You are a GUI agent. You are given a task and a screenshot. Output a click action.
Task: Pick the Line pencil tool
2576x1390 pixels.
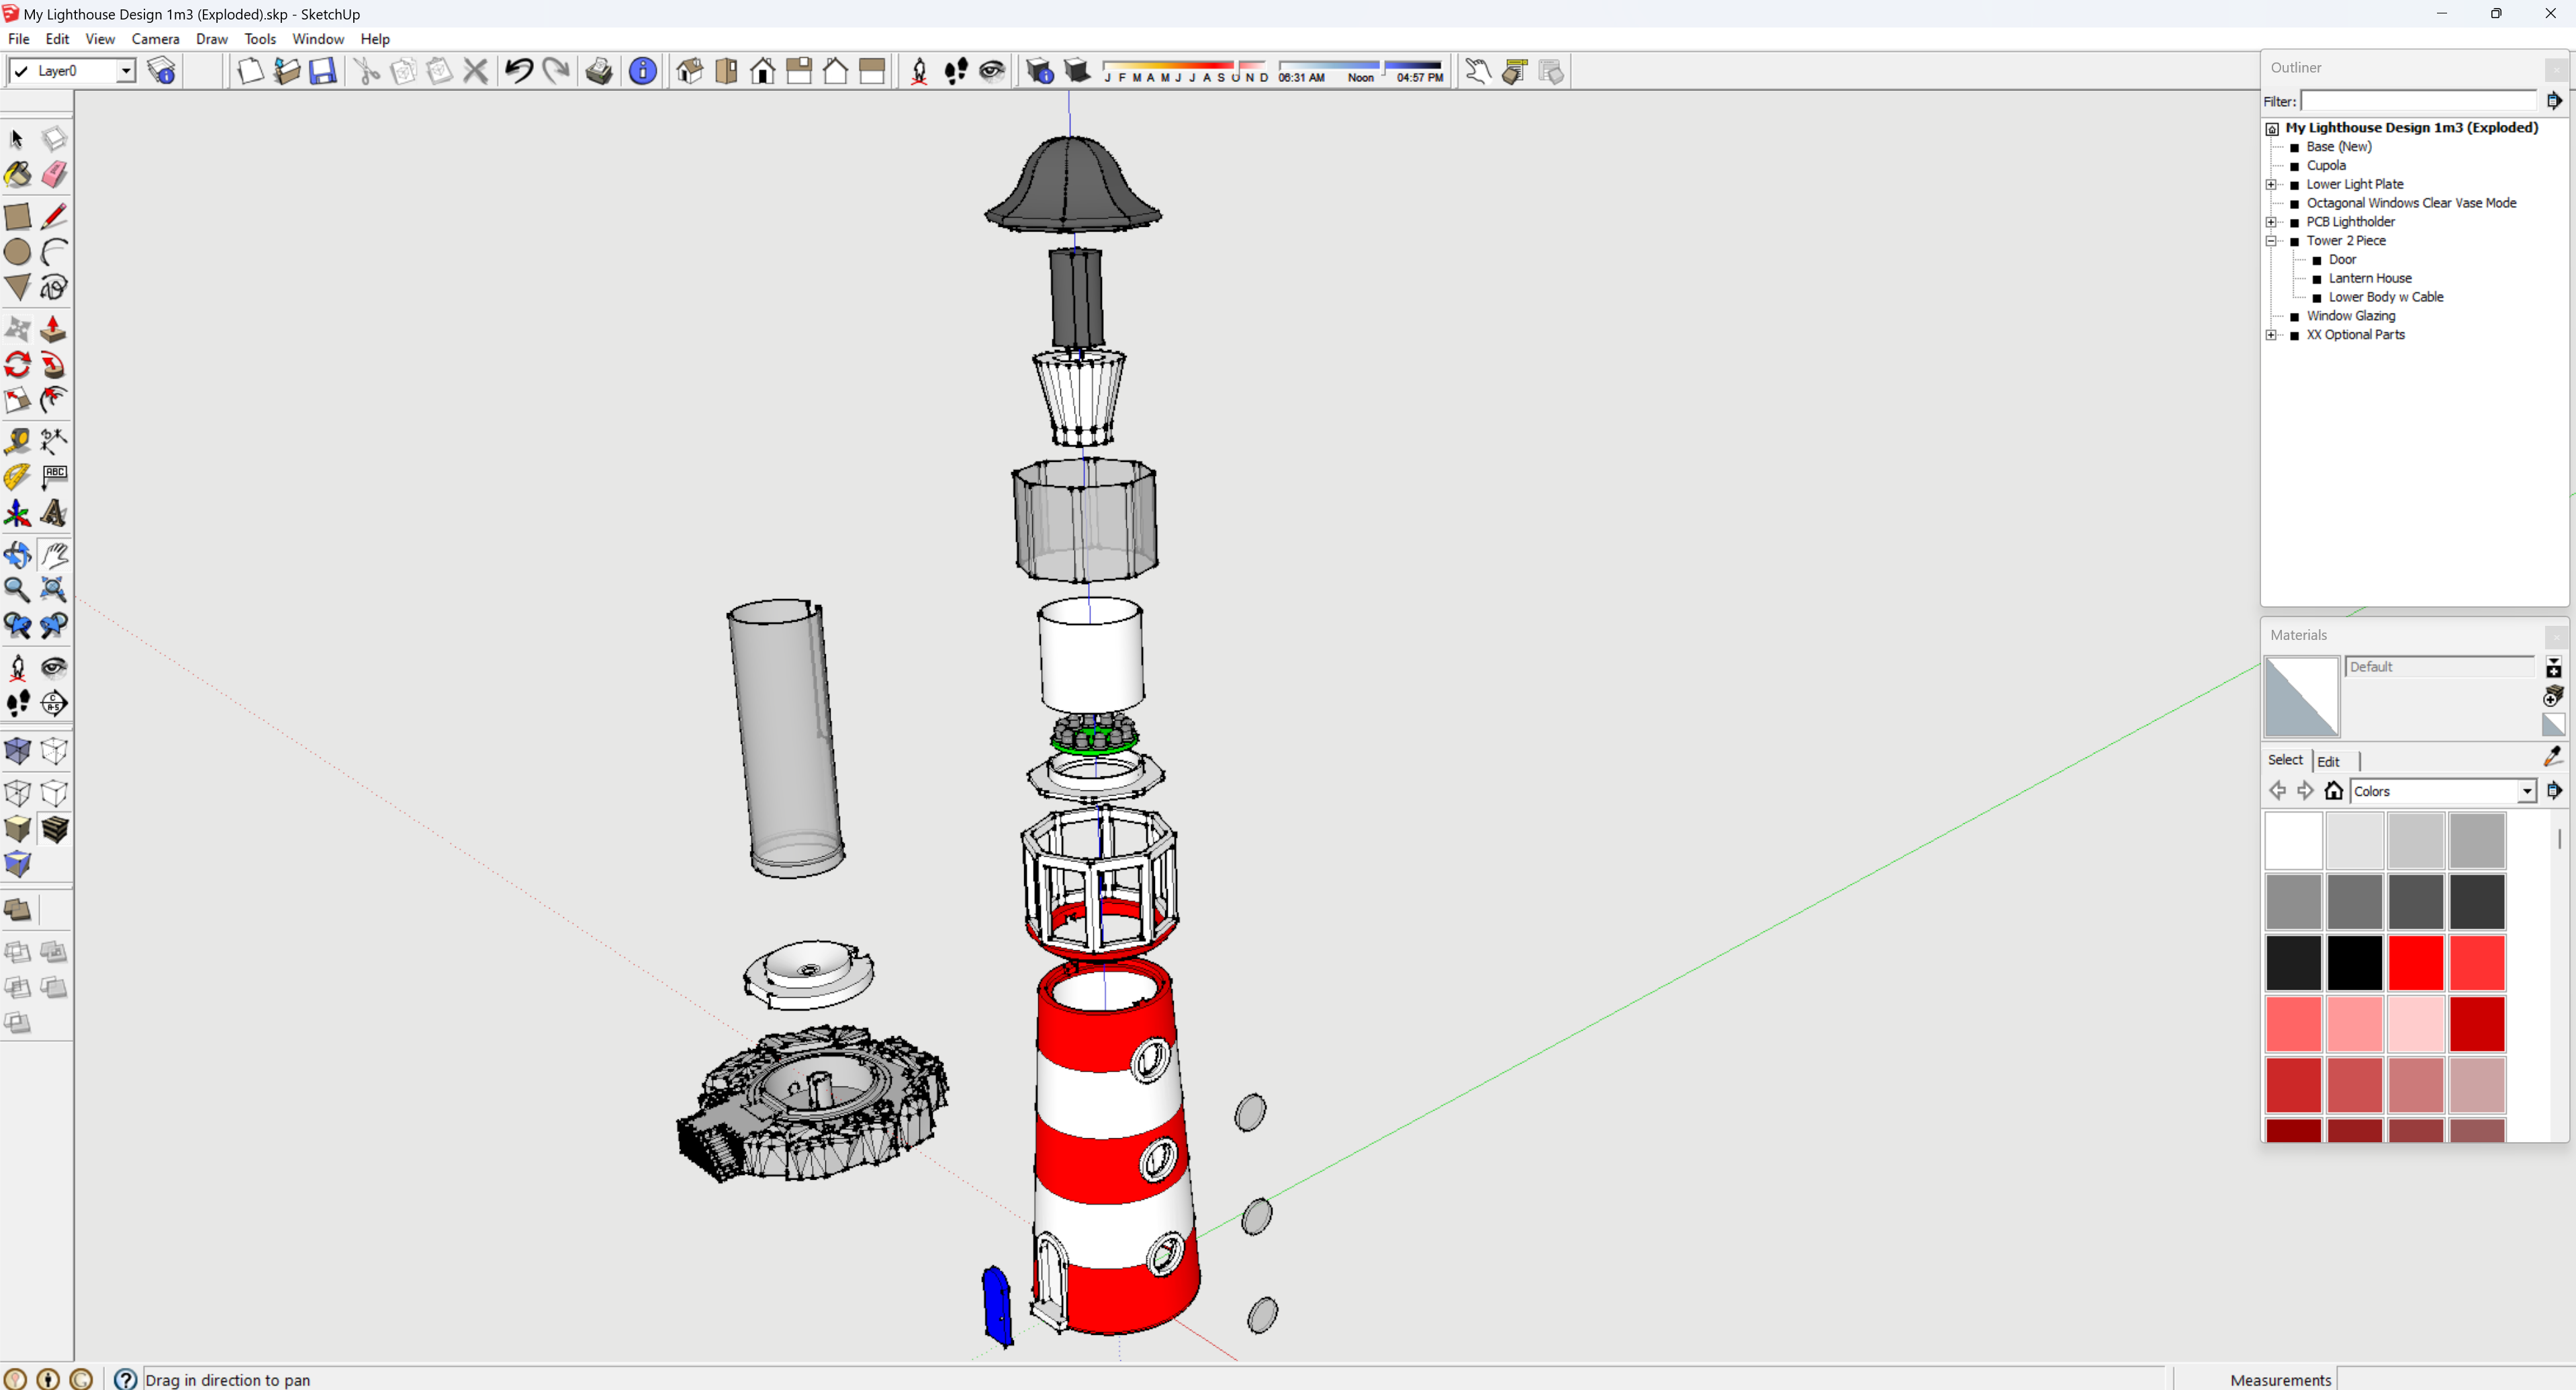coord(54,216)
